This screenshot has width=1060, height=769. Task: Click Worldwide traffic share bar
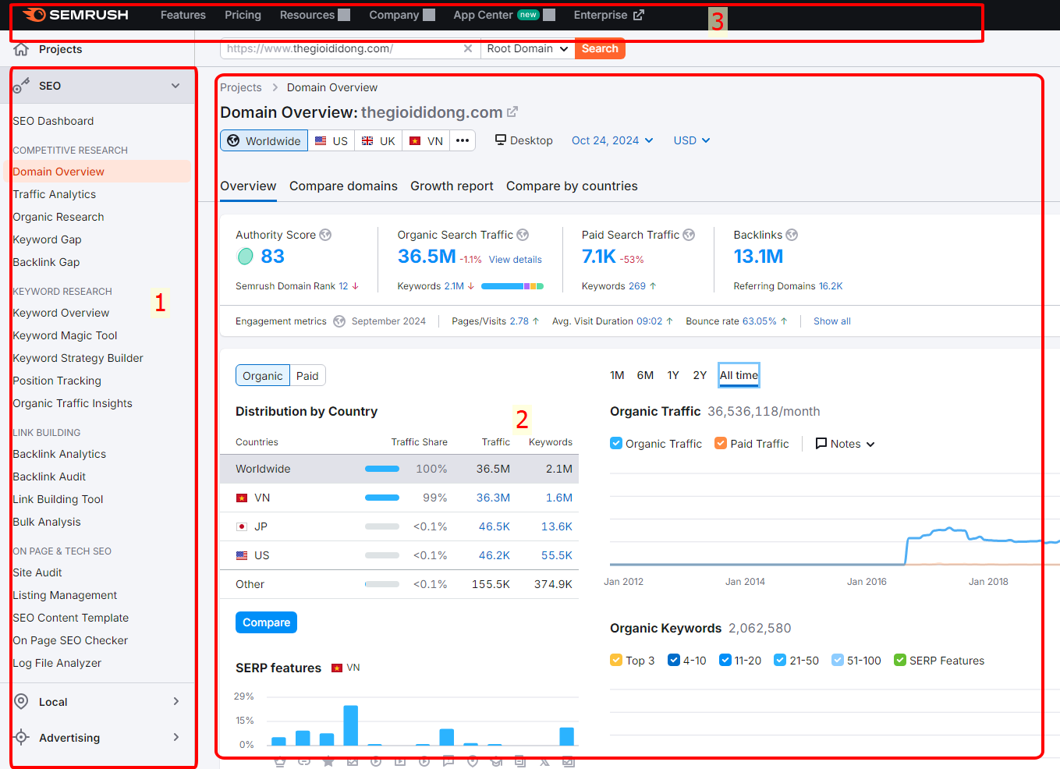pyautogui.click(x=382, y=469)
